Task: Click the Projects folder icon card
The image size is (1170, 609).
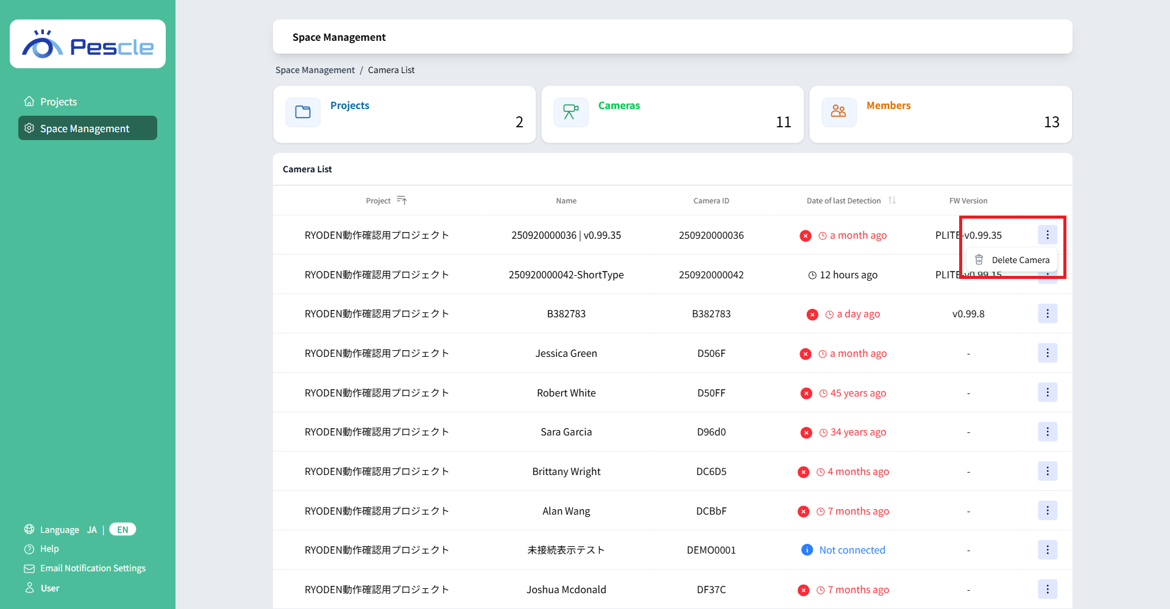Action: pyautogui.click(x=303, y=112)
